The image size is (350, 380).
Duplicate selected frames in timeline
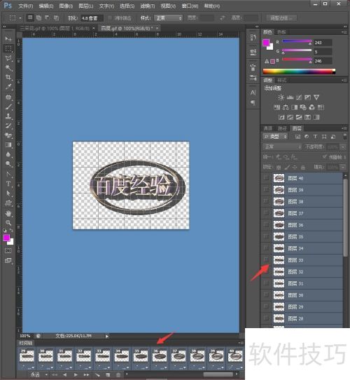pos(108,374)
